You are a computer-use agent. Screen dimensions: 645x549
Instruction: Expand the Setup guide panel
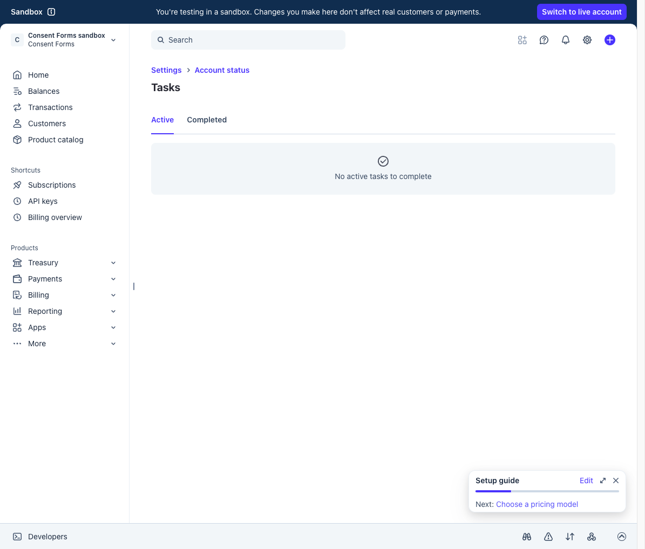tap(603, 481)
